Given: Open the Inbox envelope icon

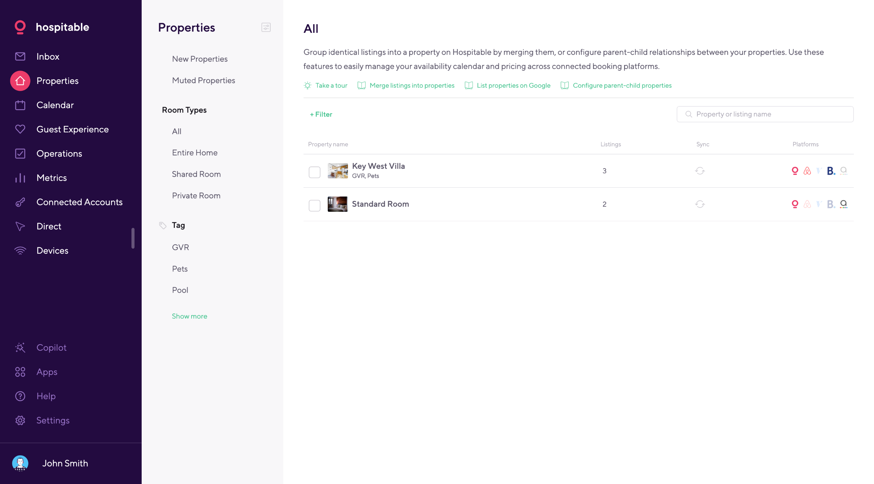Looking at the screenshot, I should (x=20, y=56).
